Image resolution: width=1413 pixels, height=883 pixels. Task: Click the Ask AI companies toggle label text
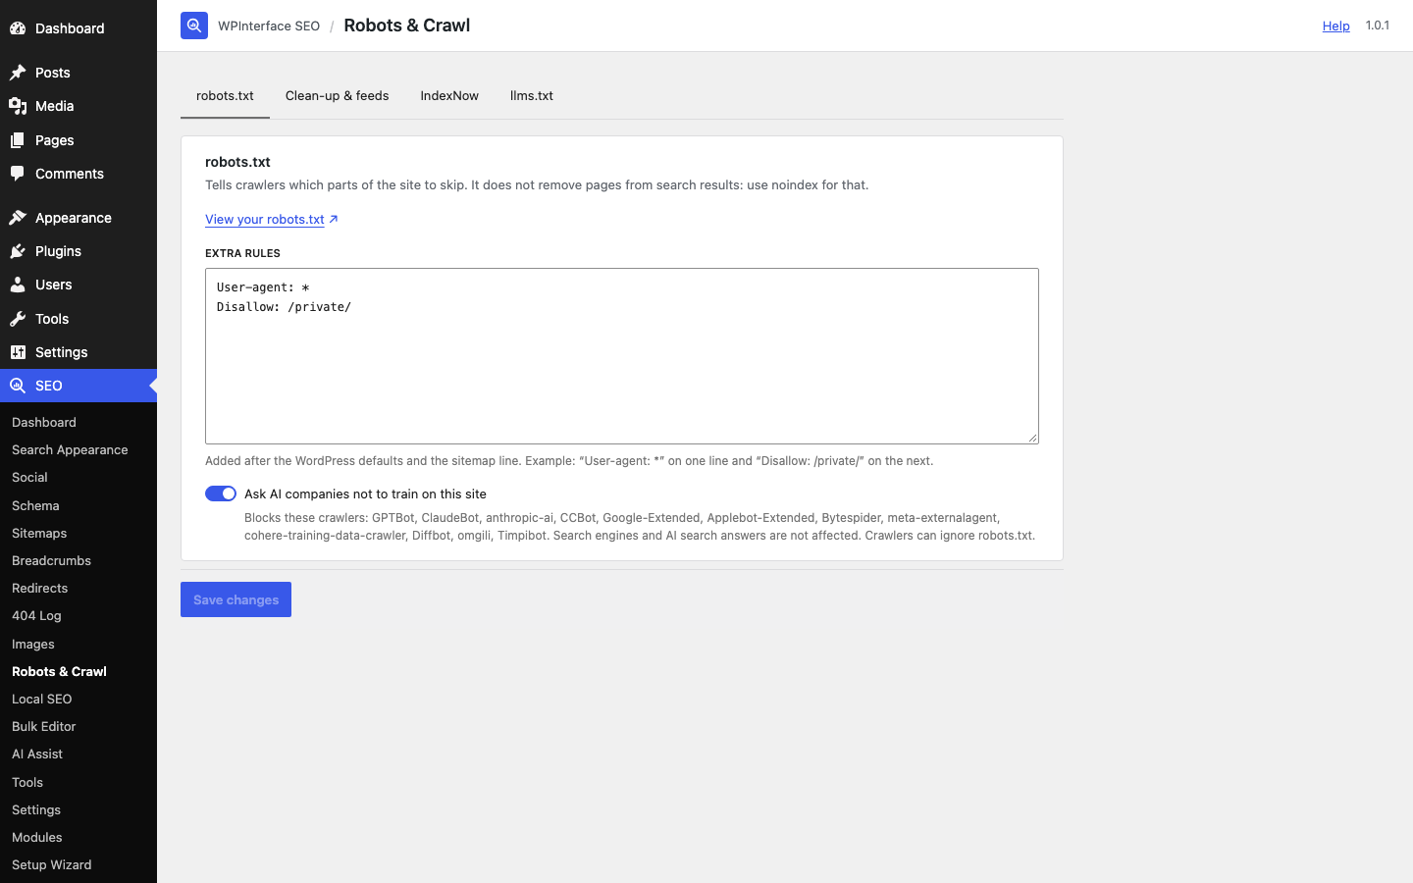click(x=365, y=493)
